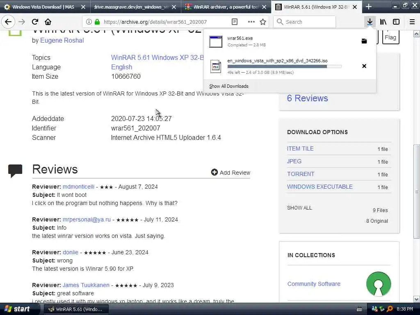Screen dimensions: 420x315
Task: Bookmark this page with the star
Action: point(263,22)
